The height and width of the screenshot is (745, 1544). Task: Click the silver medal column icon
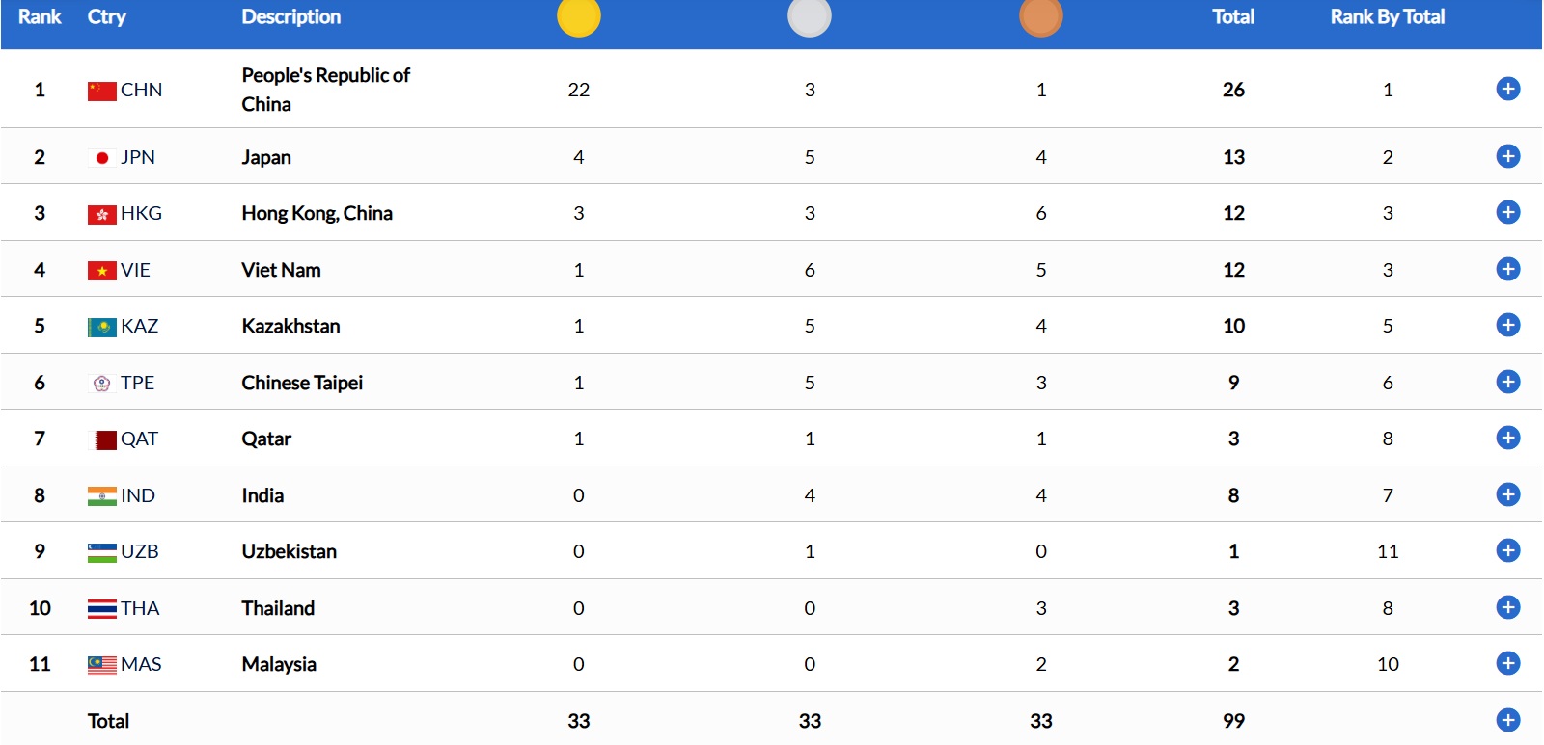(810, 16)
